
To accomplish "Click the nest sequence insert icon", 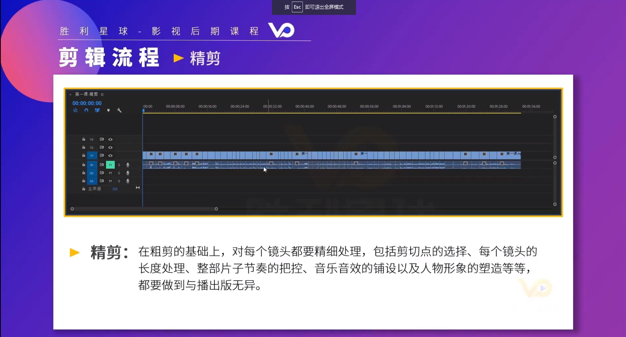I will point(75,110).
